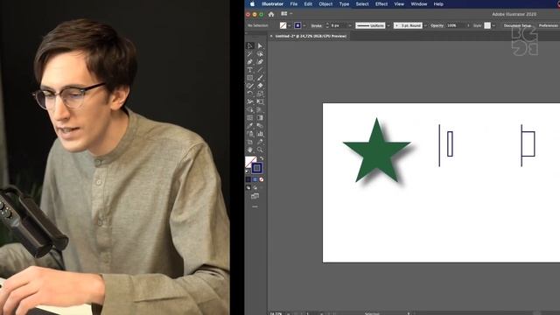Select the Artboard tool
The image size is (560, 315).
pyautogui.click(x=250, y=142)
